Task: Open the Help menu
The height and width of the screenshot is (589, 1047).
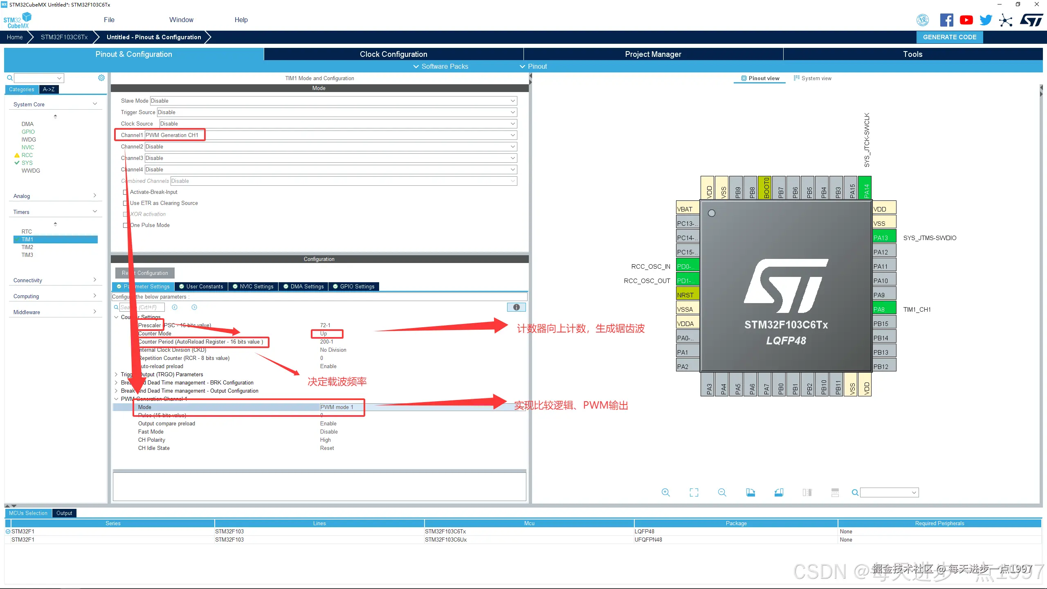Action: pyautogui.click(x=241, y=20)
